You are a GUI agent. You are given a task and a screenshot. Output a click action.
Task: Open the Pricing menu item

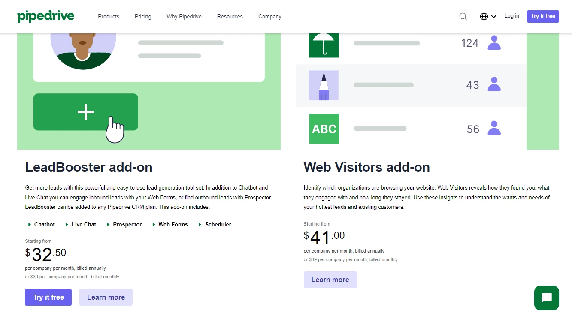[x=143, y=16]
